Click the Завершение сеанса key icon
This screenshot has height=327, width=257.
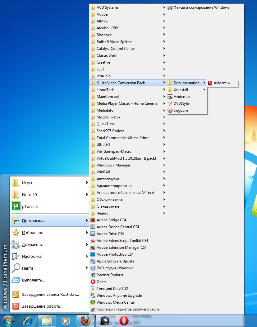[x=16, y=294]
